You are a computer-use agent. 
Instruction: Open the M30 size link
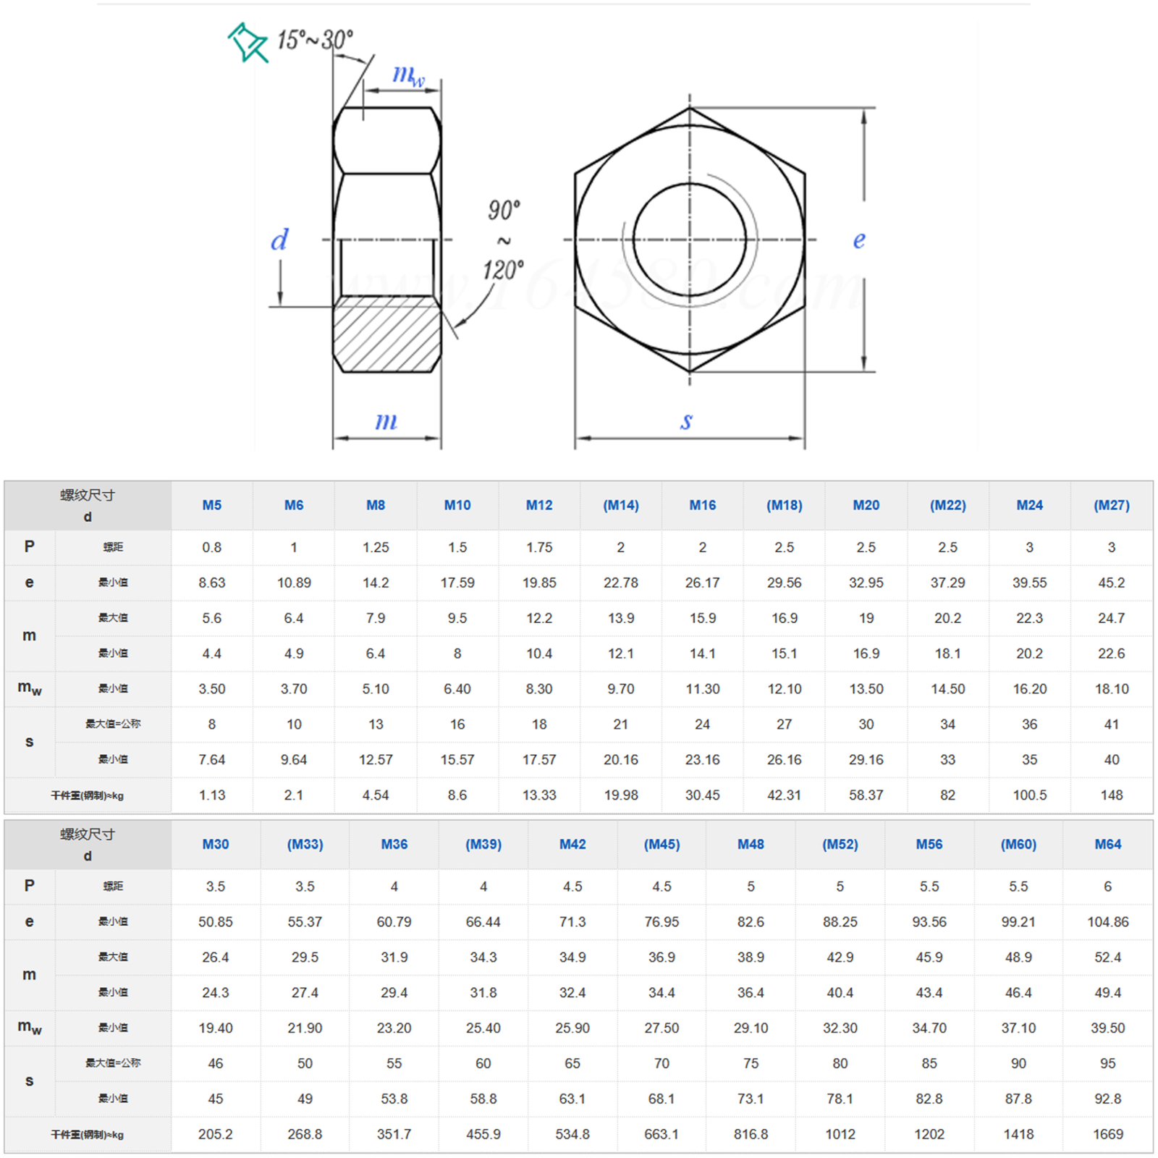216,844
